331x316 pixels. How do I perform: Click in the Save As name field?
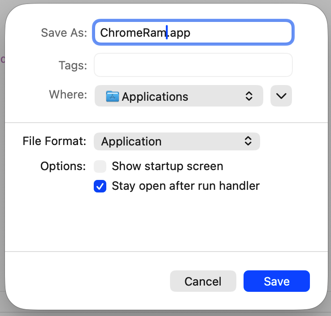tap(193, 32)
